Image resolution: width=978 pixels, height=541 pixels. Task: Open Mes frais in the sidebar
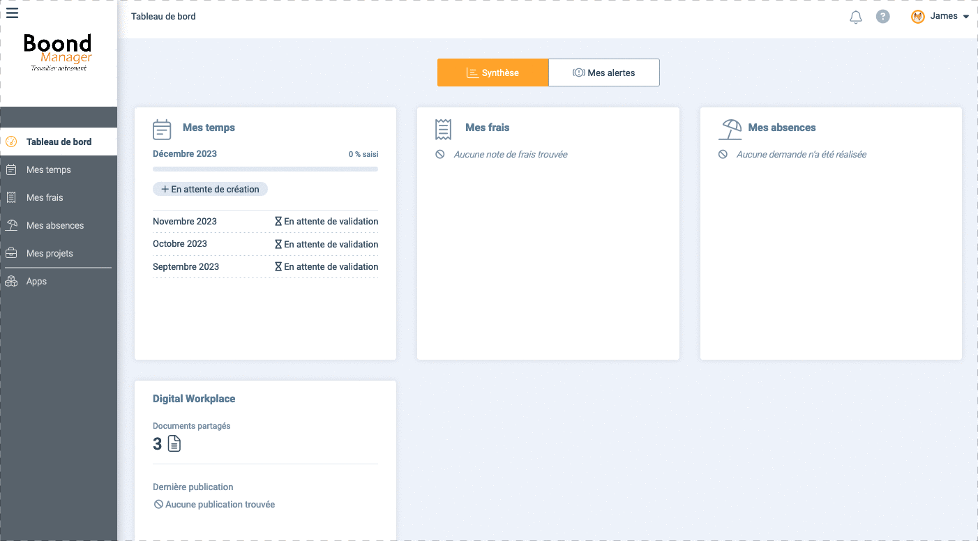[59, 197]
